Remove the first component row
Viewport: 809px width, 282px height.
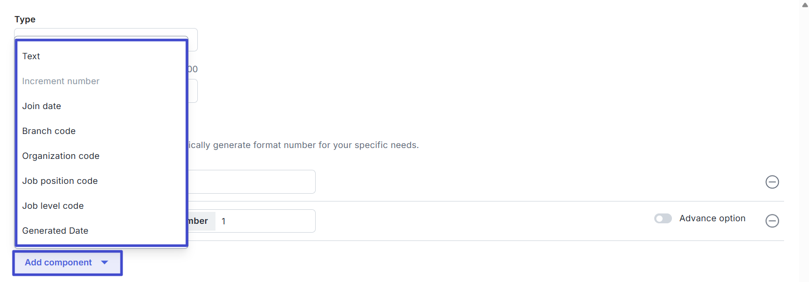tap(772, 182)
